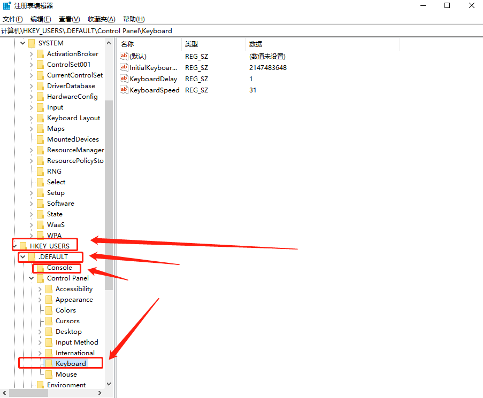Collapse the Control Panel key chevron
483x398 pixels.
click(x=31, y=278)
